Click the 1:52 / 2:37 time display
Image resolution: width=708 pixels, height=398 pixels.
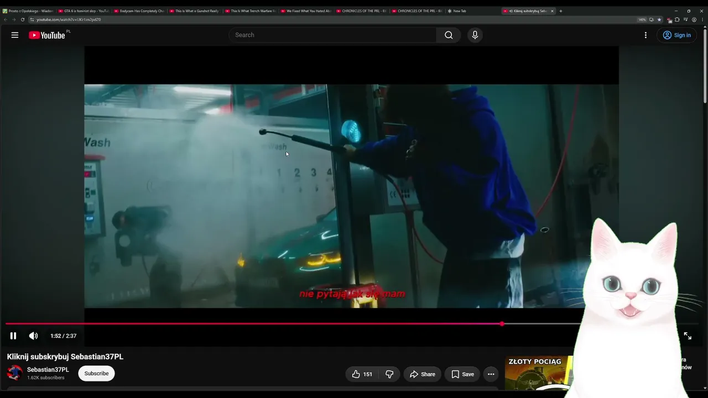point(64,336)
